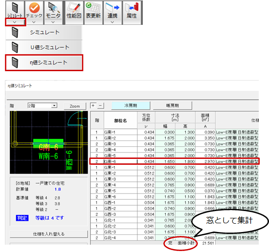This screenshot has height=252, width=269.
Task: Switch to the 暖房期 tab
Action: 173,105
